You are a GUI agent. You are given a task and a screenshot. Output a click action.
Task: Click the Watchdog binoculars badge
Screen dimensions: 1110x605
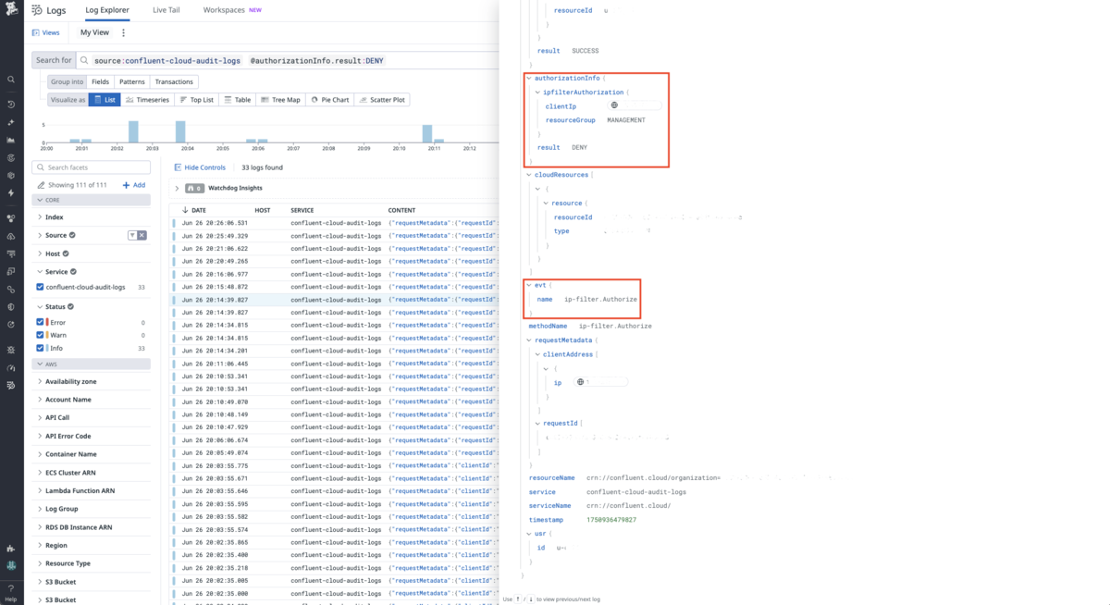pos(194,188)
